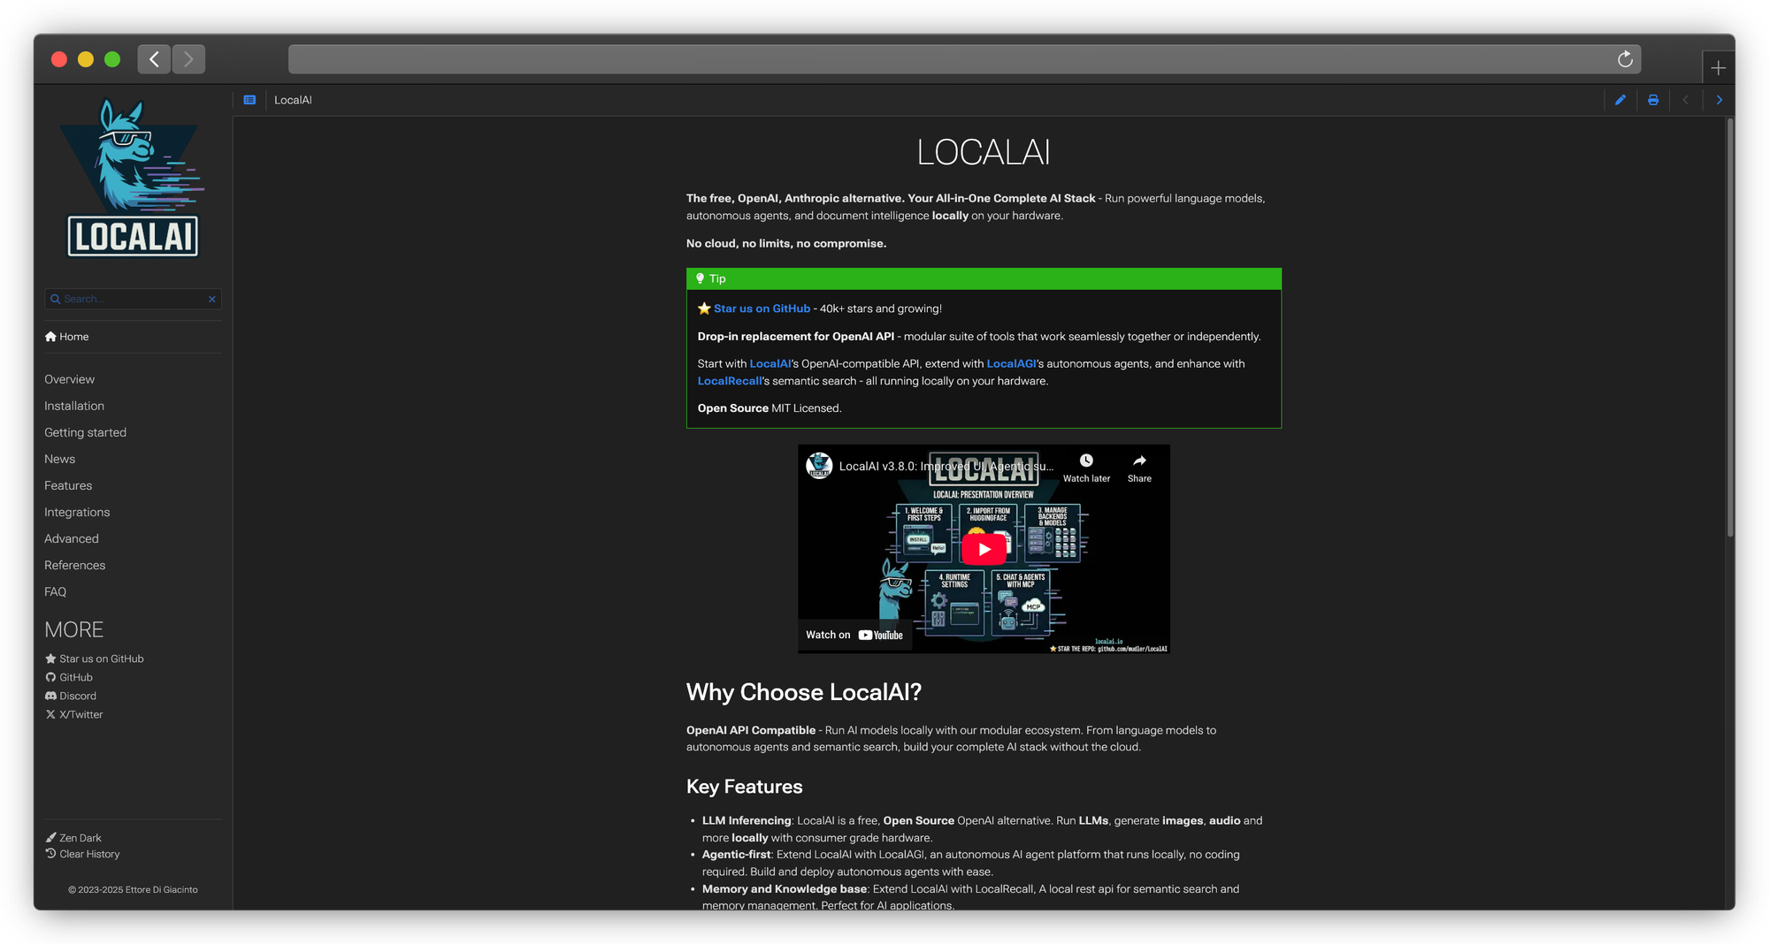
Task: Click the browser back arrow button
Action: click(x=154, y=59)
